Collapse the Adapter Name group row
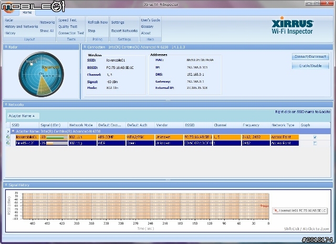This screenshot has width=336, height=244. coord(13,131)
